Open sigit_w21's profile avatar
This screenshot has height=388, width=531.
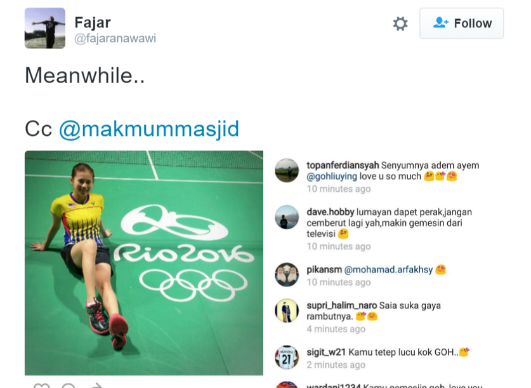click(287, 357)
